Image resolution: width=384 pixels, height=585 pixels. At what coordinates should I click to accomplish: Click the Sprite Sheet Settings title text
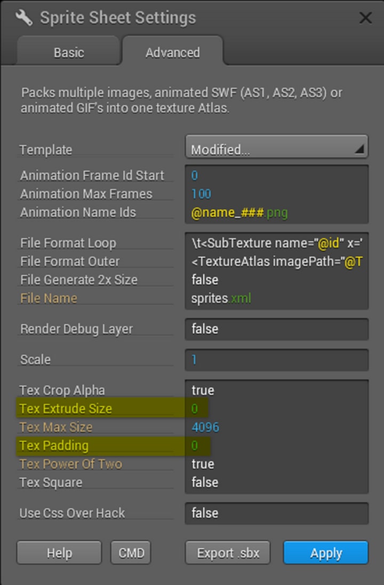[x=118, y=18]
